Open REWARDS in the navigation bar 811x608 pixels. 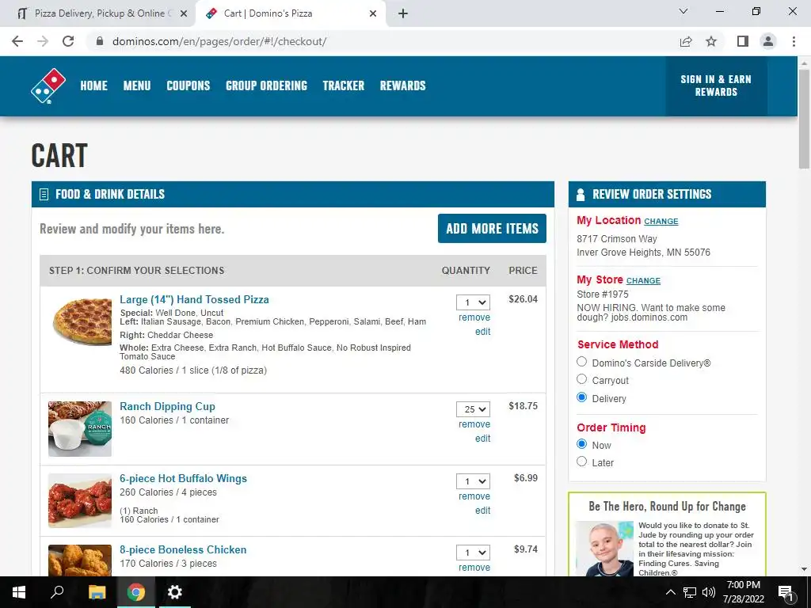403,85
